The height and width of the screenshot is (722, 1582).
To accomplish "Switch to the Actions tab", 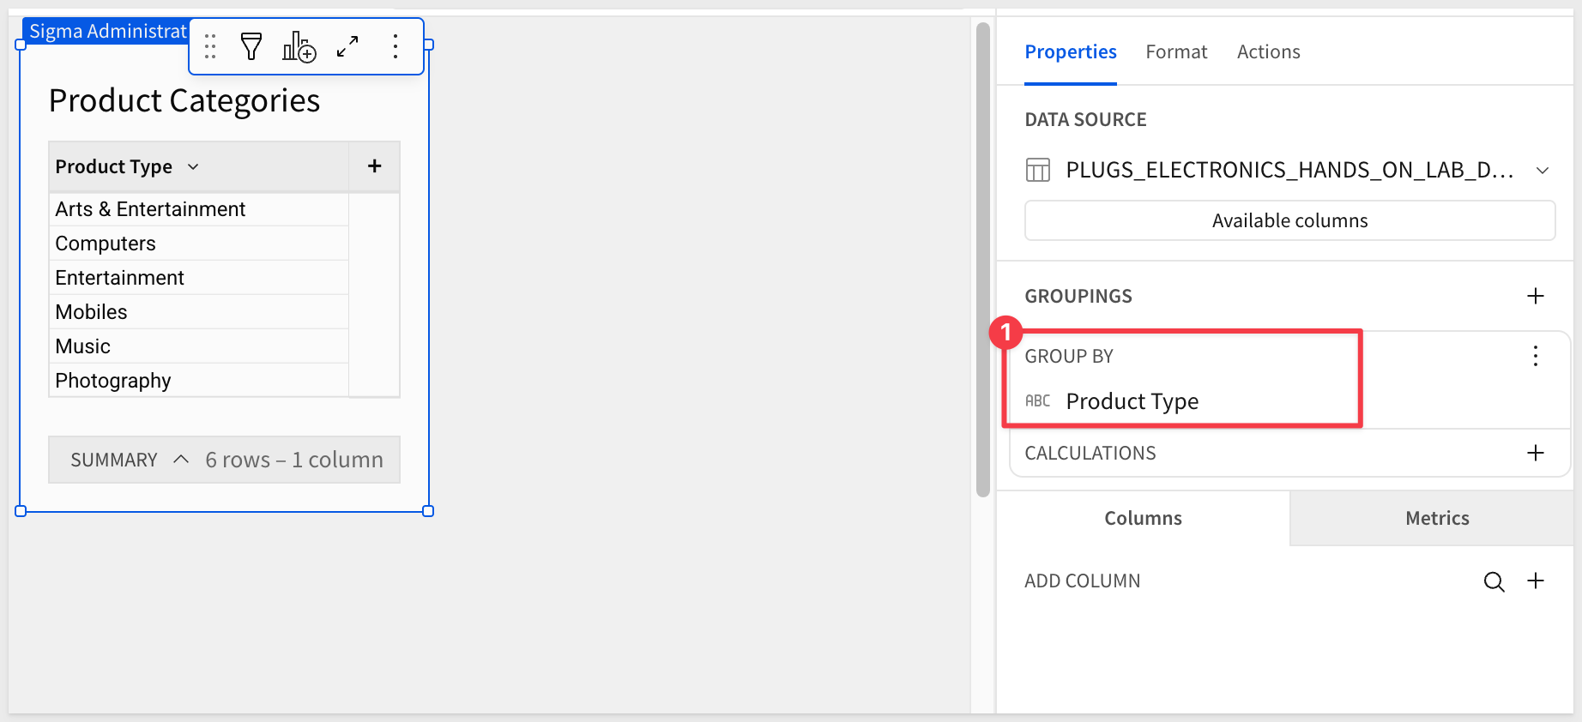I will pos(1268,52).
